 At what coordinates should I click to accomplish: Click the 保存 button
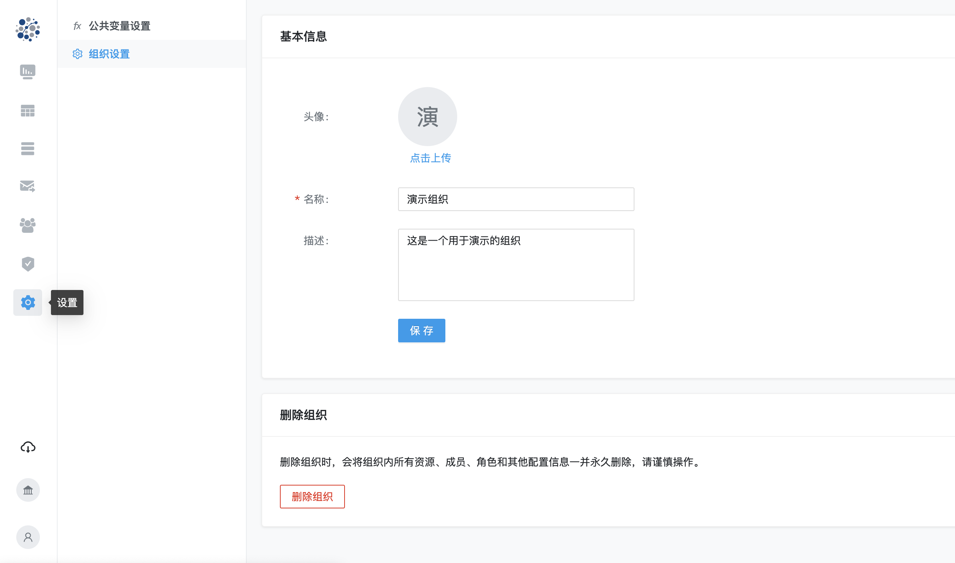click(421, 331)
